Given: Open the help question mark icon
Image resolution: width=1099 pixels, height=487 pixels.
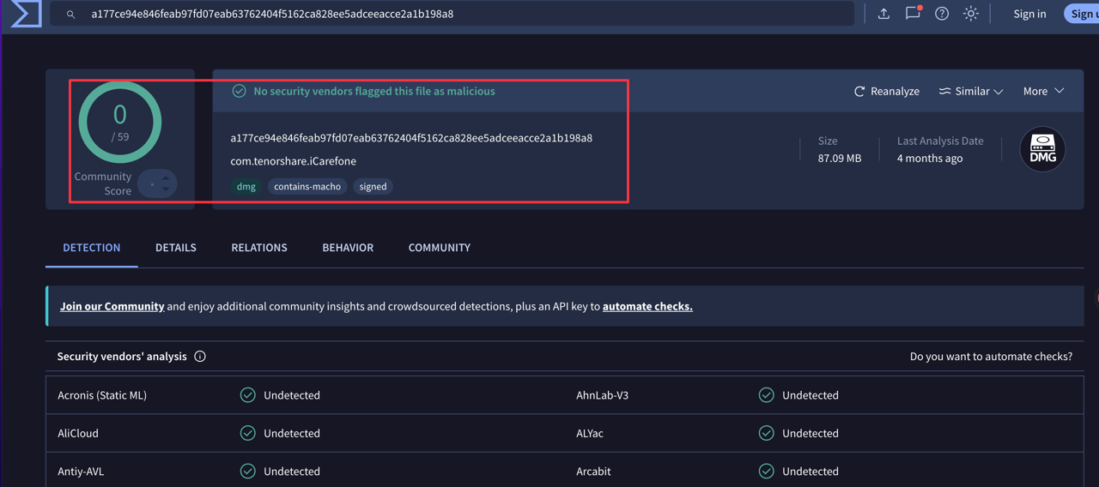Looking at the screenshot, I should [942, 14].
